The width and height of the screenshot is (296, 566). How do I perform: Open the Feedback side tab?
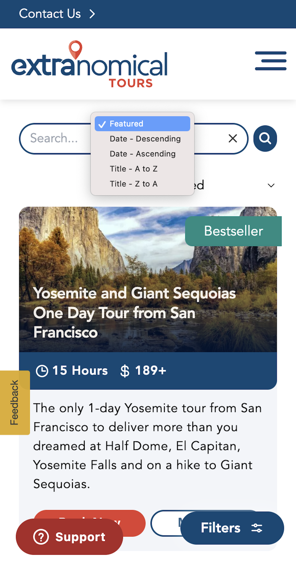point(14,403)
